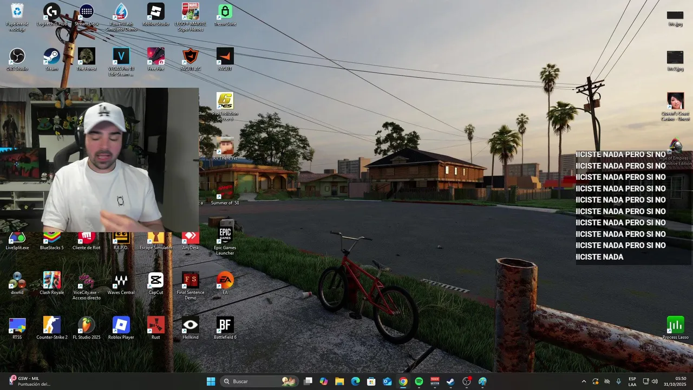Screen dimensions: 693x390
Task: Open the Papelera de reciclaje icon
Action: coord(17,17)
